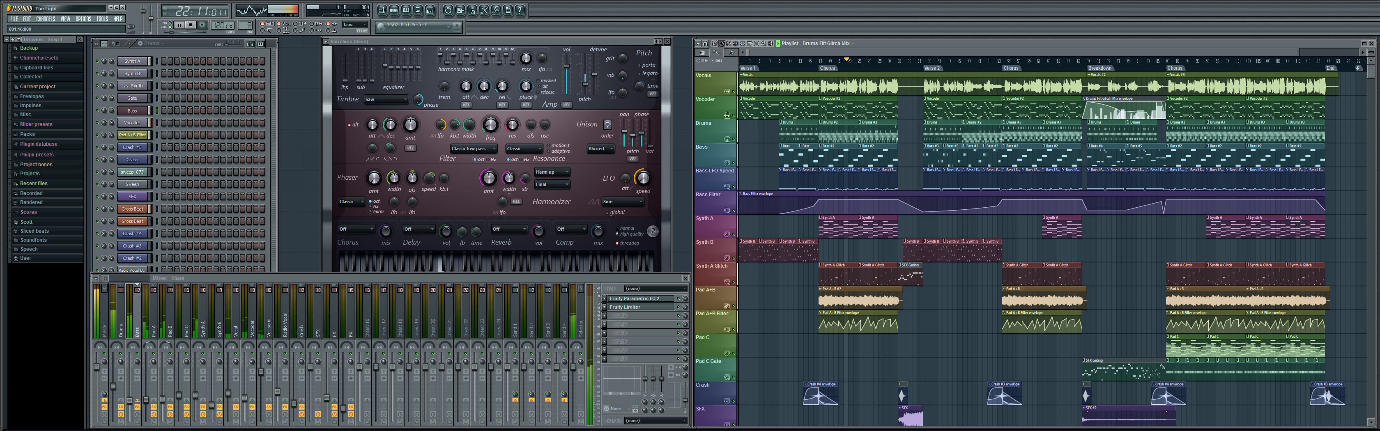Show the mixer using the toolbar icon

coord(430,10)
